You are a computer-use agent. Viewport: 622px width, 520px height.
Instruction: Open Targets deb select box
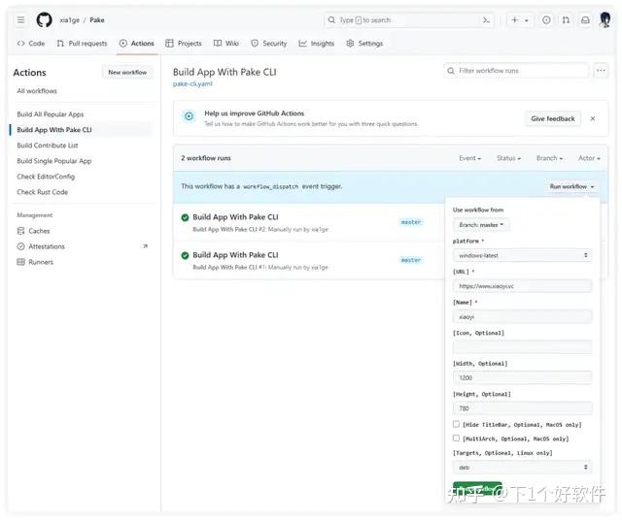click(x=523, y=468)
